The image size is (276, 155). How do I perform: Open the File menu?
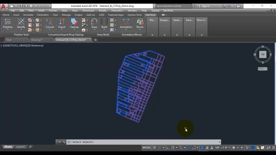point(13,10)
